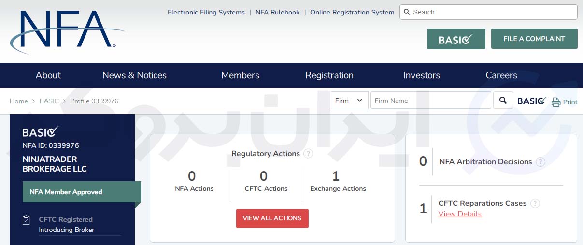Image resolution: width=583 pixels, height=245 pixels.
Task: Click BASIC logo in the profile sidebar
Action: tap(41, 132)
